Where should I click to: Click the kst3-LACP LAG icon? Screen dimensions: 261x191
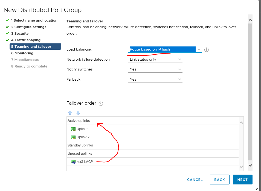pyautogui.click(x=73, y=161)
